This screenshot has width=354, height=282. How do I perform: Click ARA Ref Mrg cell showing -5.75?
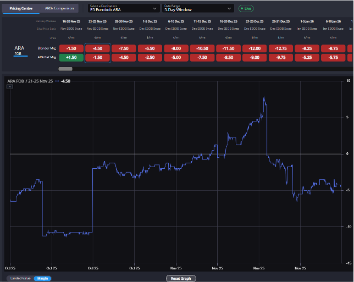[x=333, y=58]
